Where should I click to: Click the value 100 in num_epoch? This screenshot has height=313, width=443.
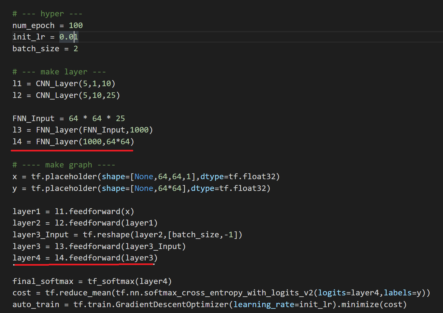pyautogui.click(x=76, y=25)
